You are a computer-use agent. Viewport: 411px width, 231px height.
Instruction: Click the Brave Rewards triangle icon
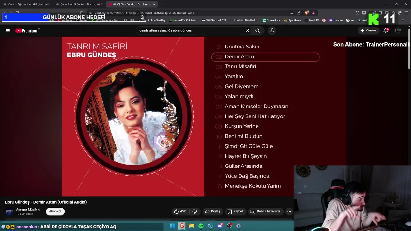click(x=313, y=13)
